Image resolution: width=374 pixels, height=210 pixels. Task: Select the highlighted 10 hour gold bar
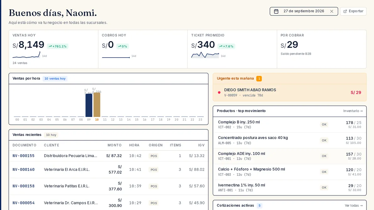[x=97, y=105]
